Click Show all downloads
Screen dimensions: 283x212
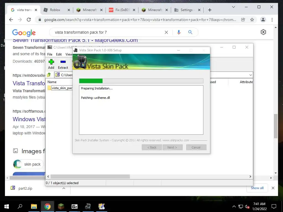click(257, 188)
